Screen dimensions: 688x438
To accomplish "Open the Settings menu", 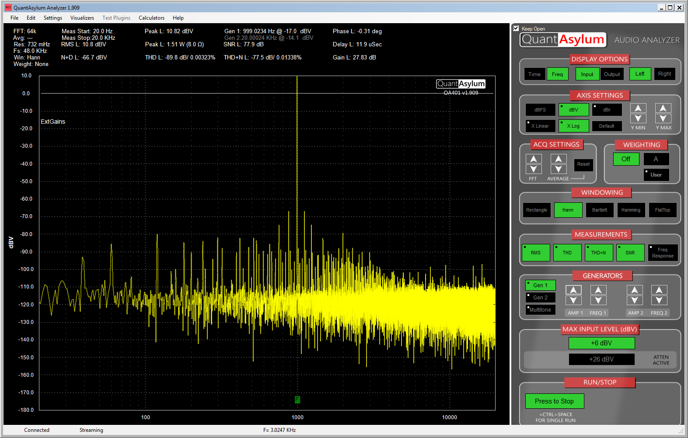I will (53, 18).
